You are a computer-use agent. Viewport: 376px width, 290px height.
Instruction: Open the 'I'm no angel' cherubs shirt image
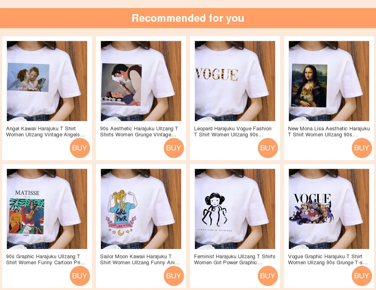(x=47, y=81)
